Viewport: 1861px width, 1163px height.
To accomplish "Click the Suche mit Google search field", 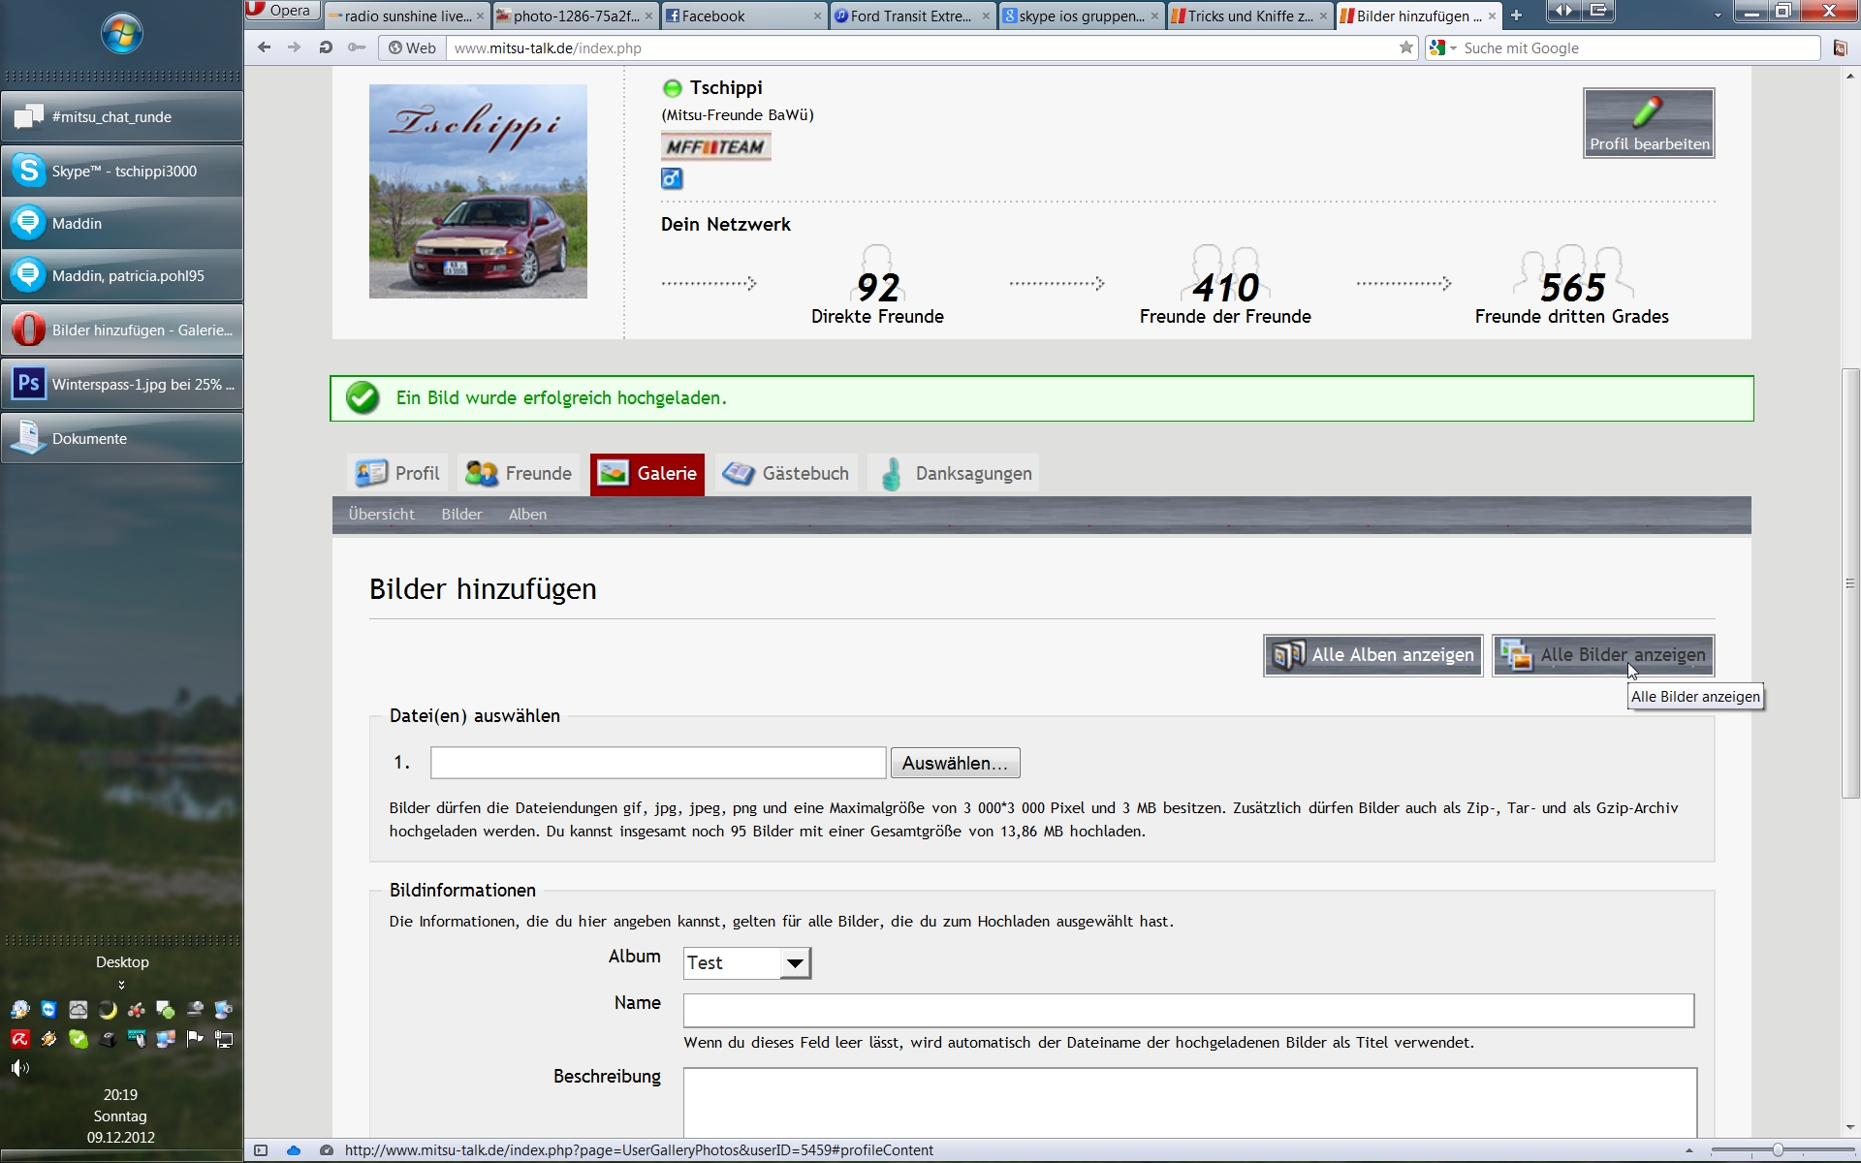I will [1638, 47].
